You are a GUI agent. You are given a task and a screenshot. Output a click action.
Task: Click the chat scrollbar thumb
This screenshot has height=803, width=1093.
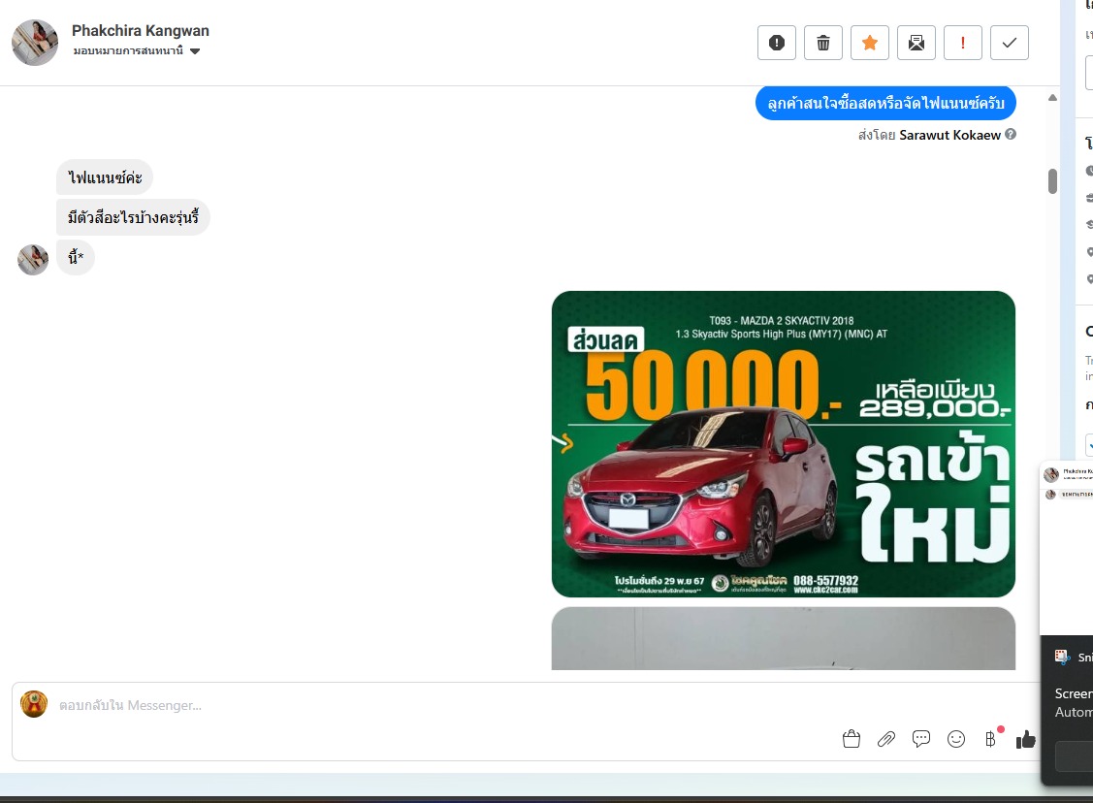pyautogui.click(x=1052, y=181)
